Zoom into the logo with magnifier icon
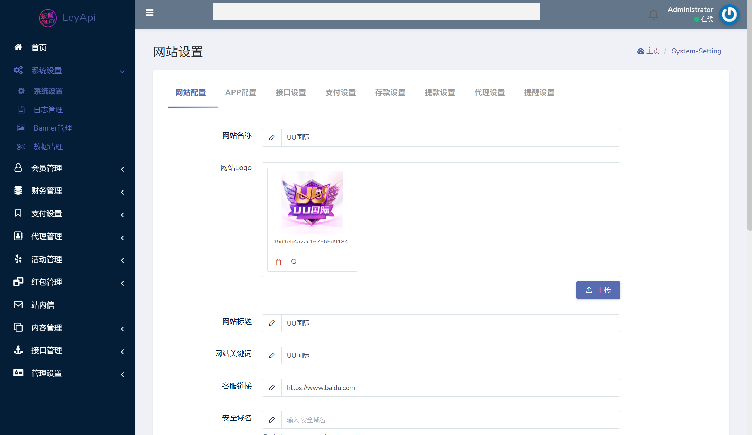Screen dimensions: 752x435 point(294,262)
